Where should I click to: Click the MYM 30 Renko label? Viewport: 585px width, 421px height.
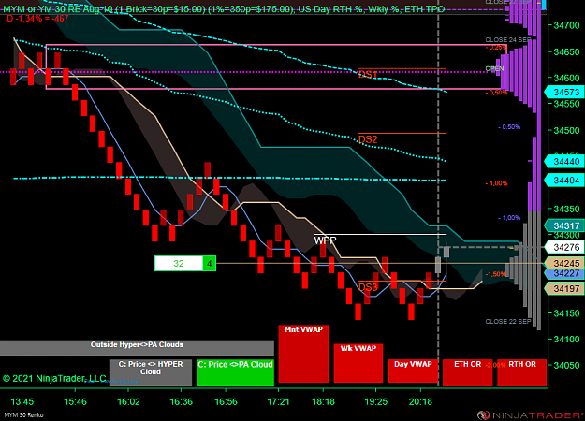(x=23, y=414)
